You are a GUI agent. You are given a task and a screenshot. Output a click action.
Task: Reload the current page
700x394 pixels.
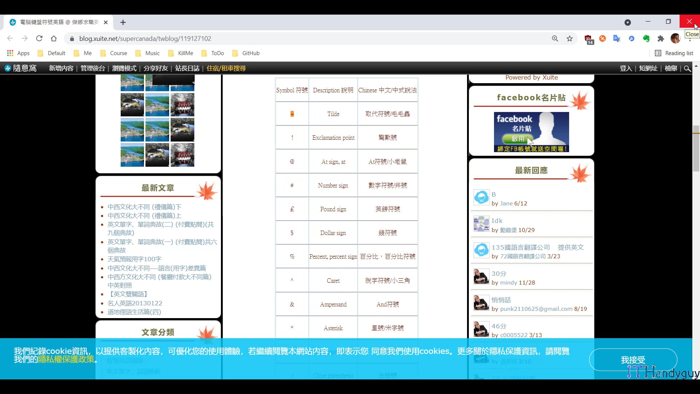[x=39, y=38]
